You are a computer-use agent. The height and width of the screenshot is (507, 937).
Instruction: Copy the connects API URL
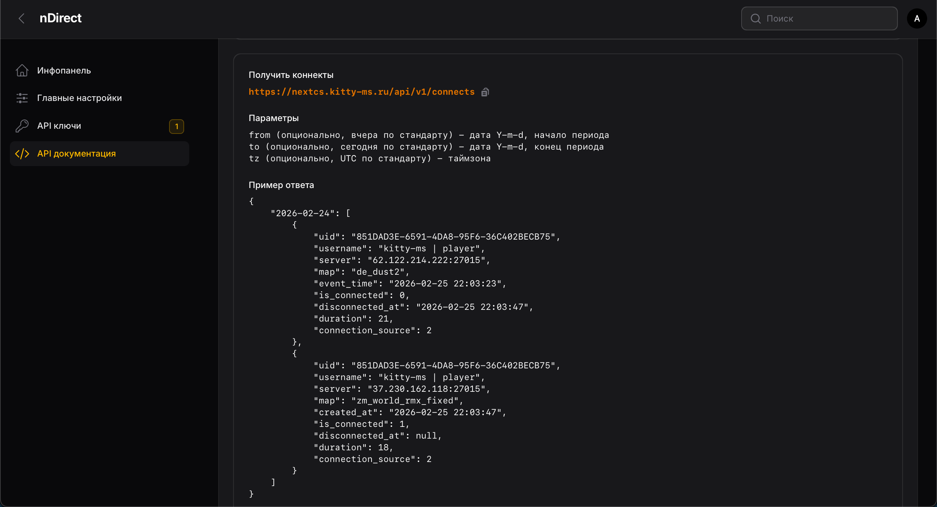click(x=485, y=92)
